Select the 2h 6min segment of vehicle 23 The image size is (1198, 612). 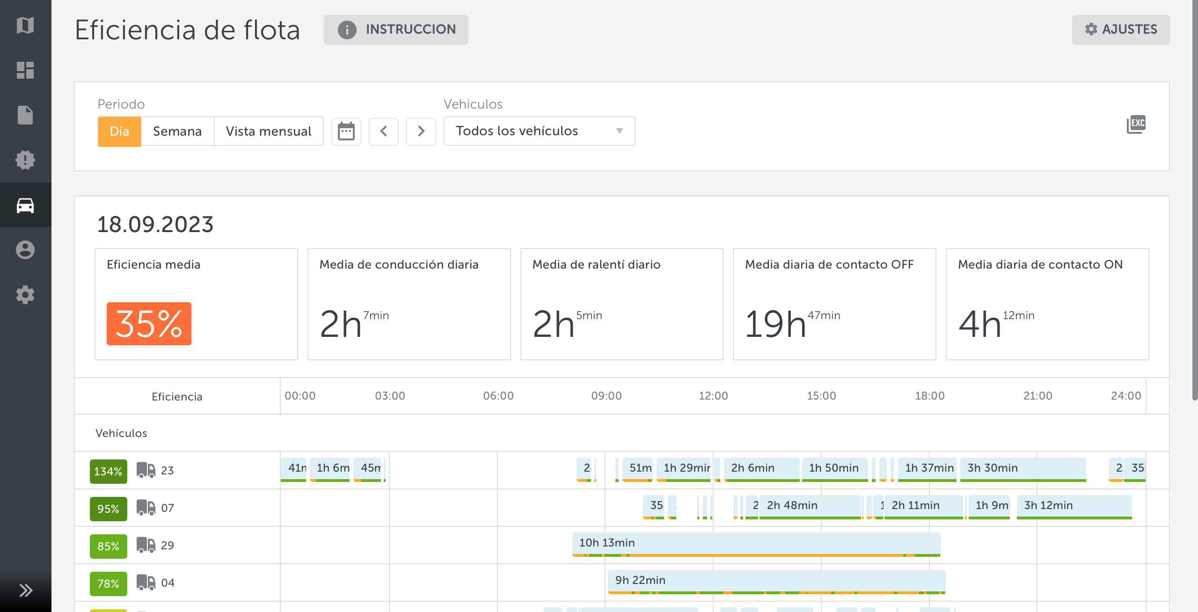[x=761, y=469]
